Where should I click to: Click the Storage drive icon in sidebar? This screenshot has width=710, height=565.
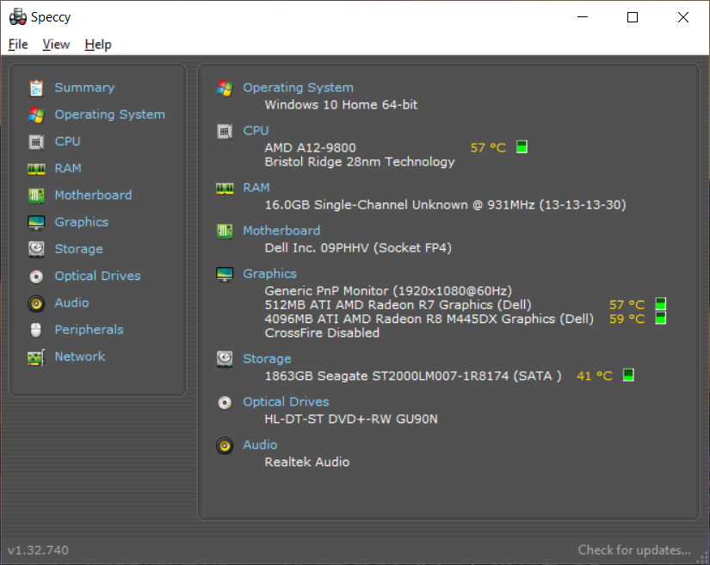(36, 249)
